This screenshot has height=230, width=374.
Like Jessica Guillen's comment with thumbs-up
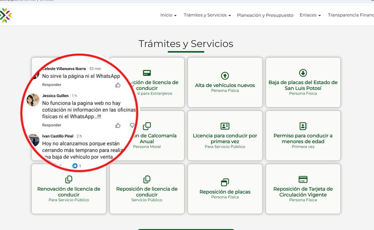pos(118,125)
